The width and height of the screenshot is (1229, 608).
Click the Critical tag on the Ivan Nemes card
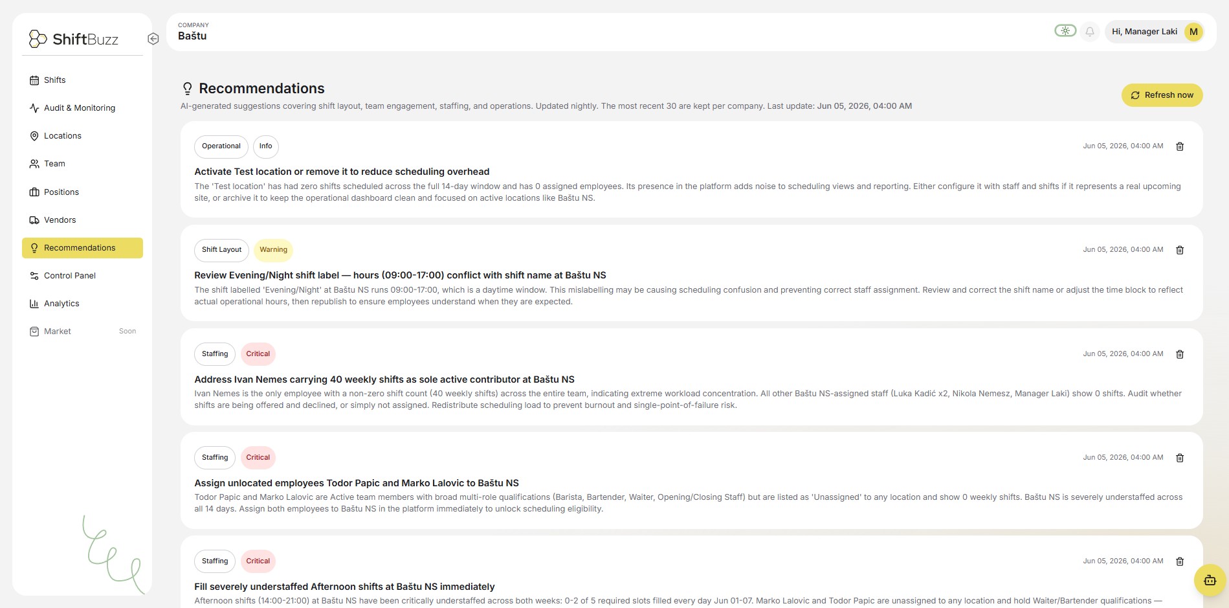tap(258, 354)
